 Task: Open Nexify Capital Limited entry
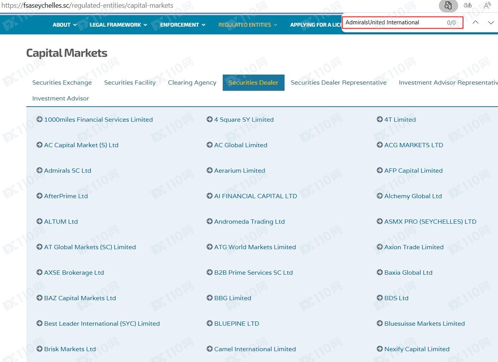[417, 349]
